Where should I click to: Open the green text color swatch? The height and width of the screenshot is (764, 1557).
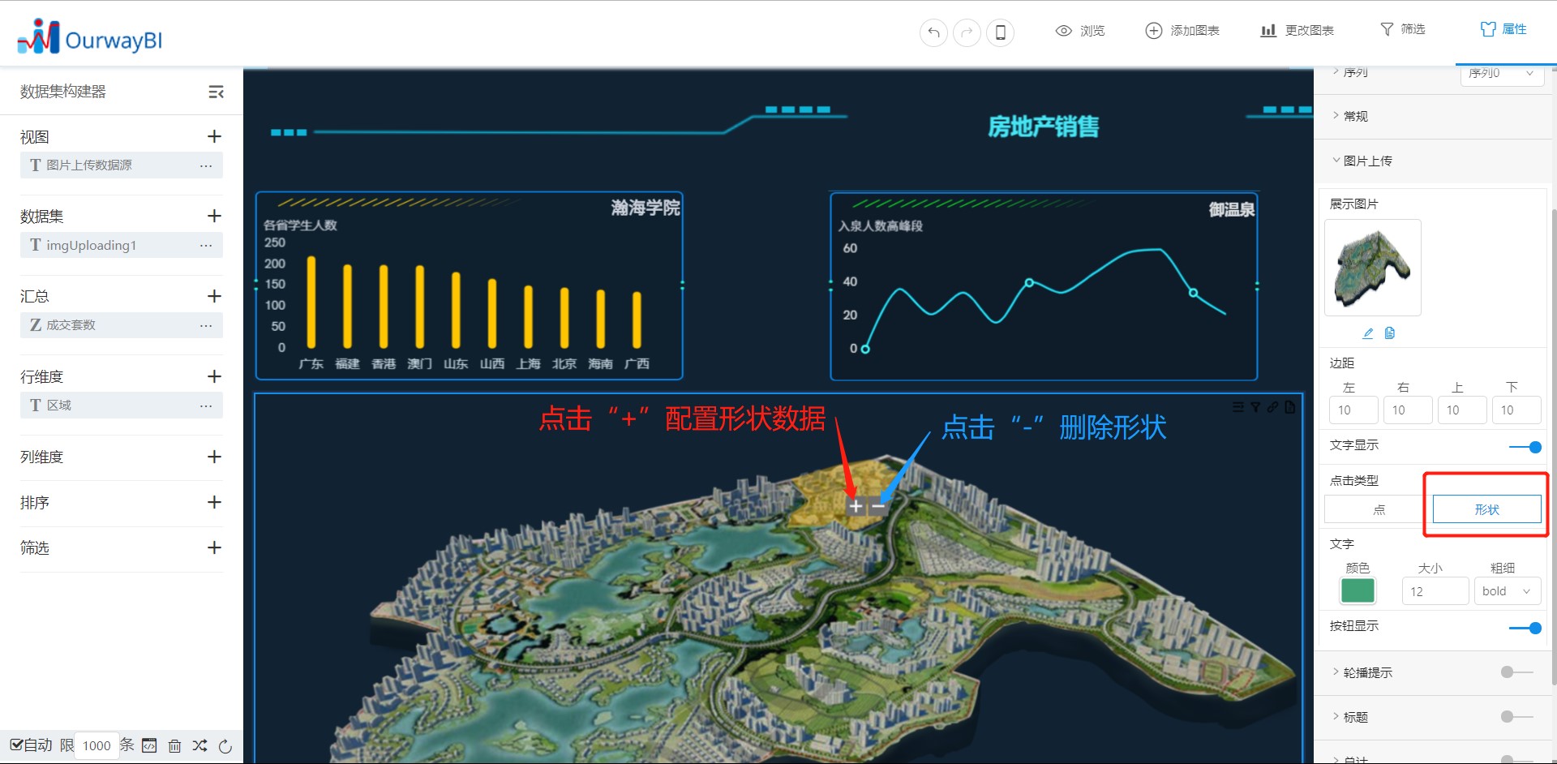click(x=1358, y=591)
